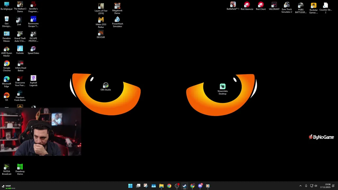The width and height of the screenshot is (338, 190).
Task: Open the Bu bilgisayar desktop icon
Action: pos(7,6)
